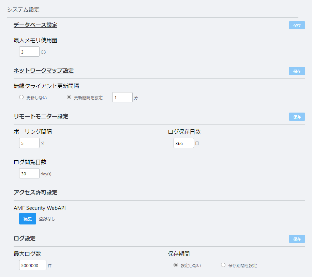The image size is (312, 277).
Task: Focus the ポーリング間隔 input field
Action: click(29, 143)
